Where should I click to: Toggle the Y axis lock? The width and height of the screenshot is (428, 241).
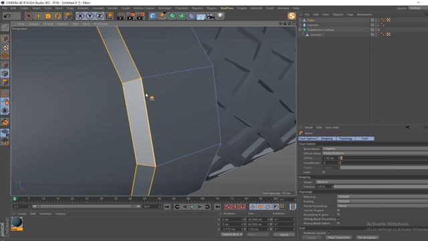click(90, 16)
